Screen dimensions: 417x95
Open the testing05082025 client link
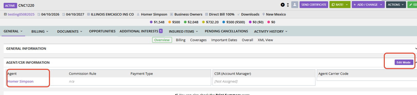coord(21,14)
